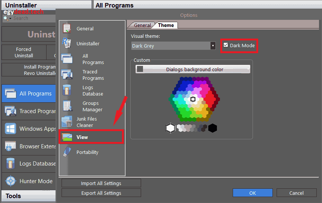Click Export All Settings button

tap(101, 193)
